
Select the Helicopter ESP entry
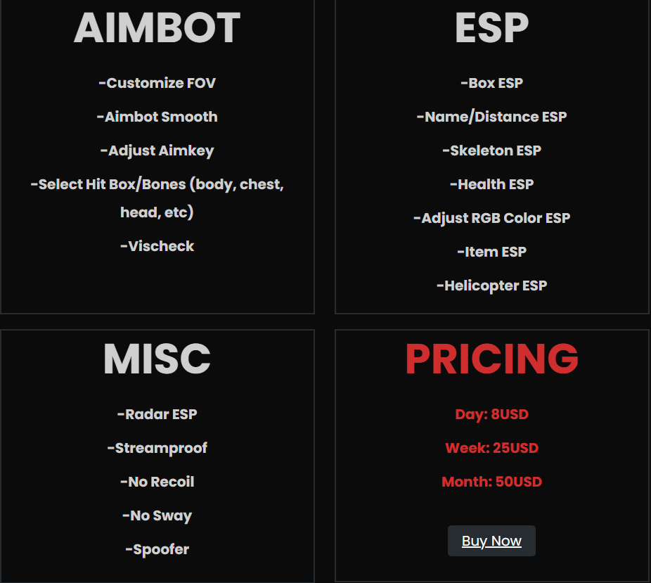point(491,286)
